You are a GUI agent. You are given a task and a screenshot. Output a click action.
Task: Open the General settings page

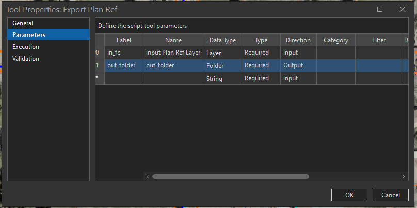tap(23, 23)
